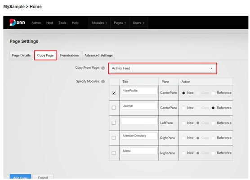The image size is (250, 180).
Task: Select New radio for Menu row
Action: pos(183,153)
